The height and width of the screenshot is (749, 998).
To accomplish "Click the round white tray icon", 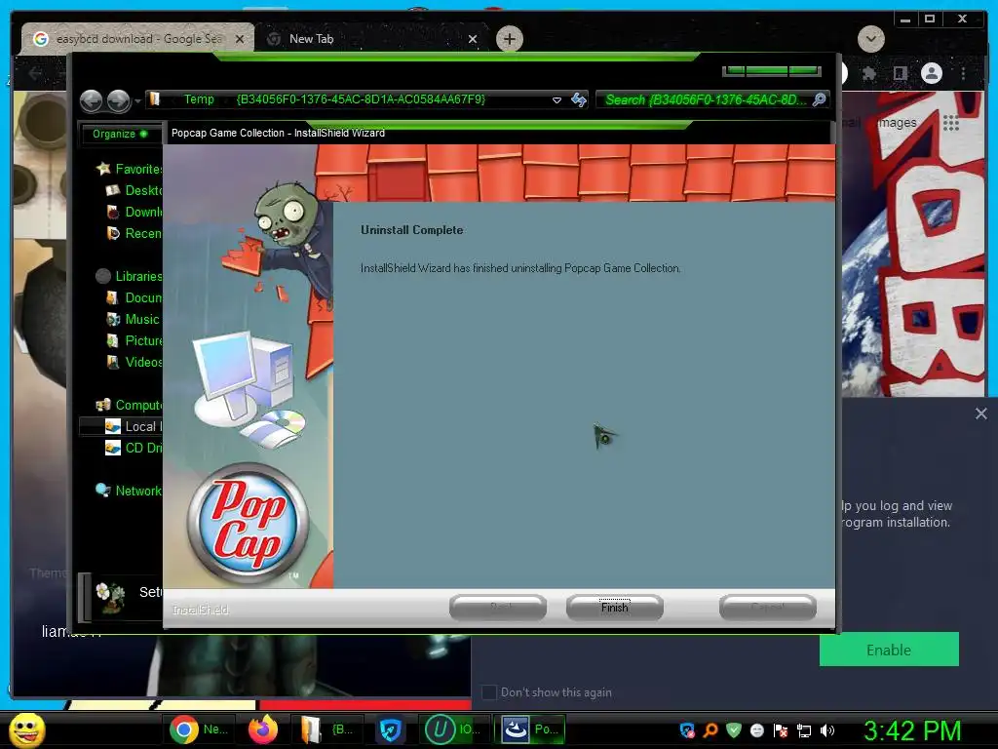I will (756, 730).
